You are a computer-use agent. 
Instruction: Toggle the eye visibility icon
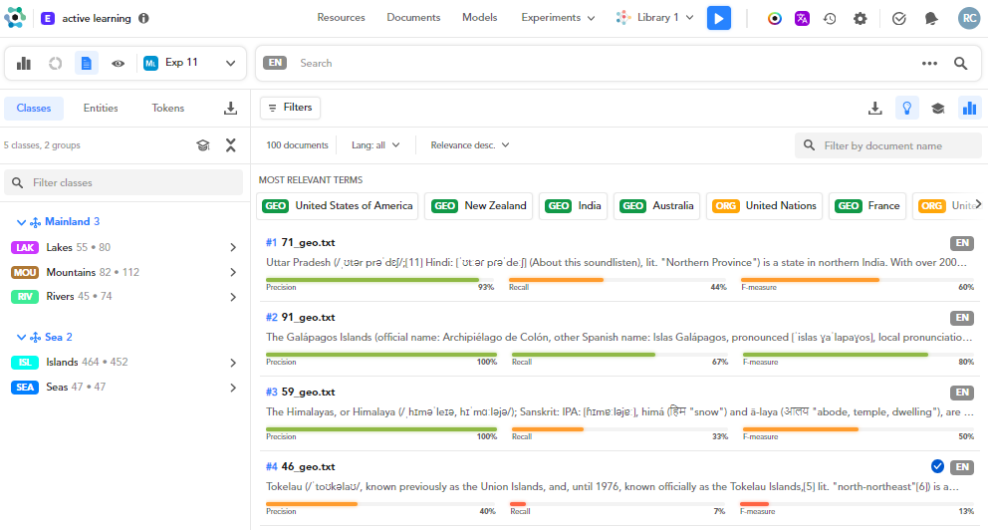(x=118, y=63)
